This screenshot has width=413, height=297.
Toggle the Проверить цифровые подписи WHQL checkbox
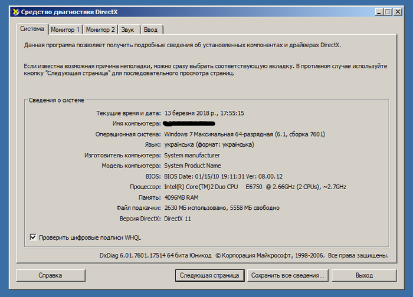pos(33,237)
